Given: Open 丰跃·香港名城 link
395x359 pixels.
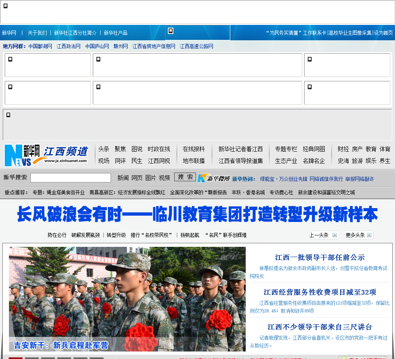Looking at the screenshot, I should [248, 192].
